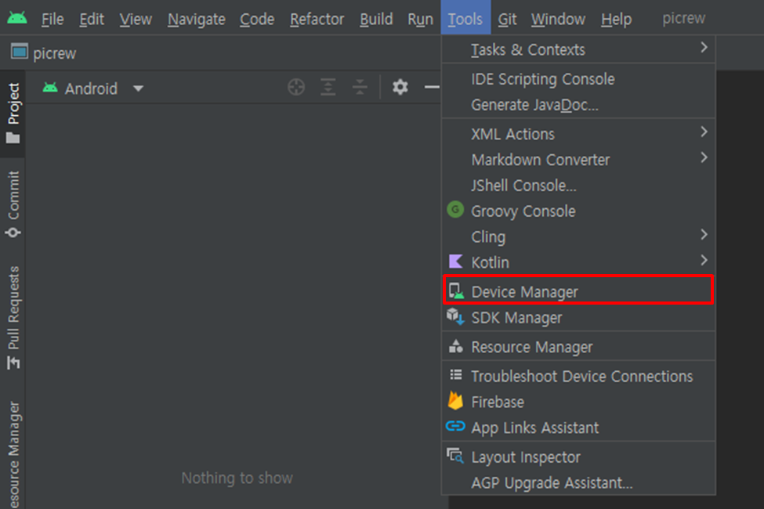The height and width of the screenshot is (509, 764).
Task: Expand the Markdown Converter submenu
Action: click(x=578, y=159)
